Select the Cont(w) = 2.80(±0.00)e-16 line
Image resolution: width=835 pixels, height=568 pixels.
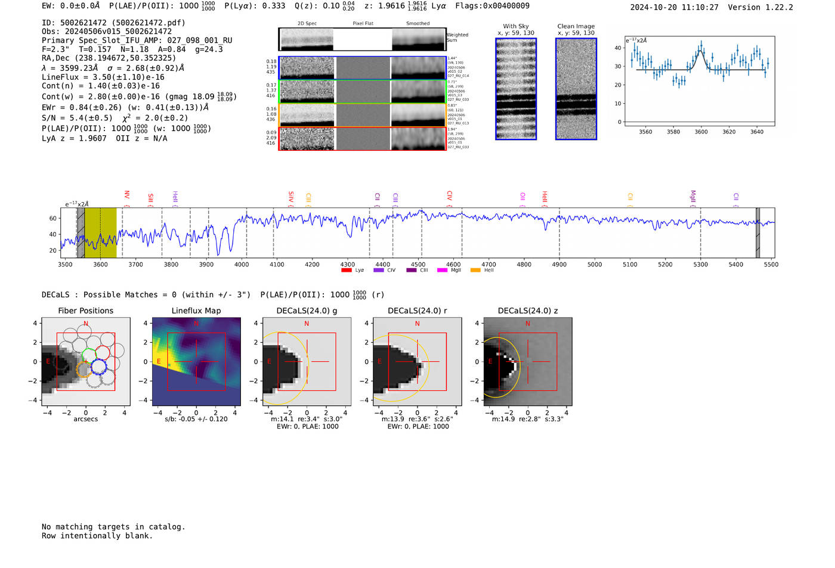click(139, 97)
